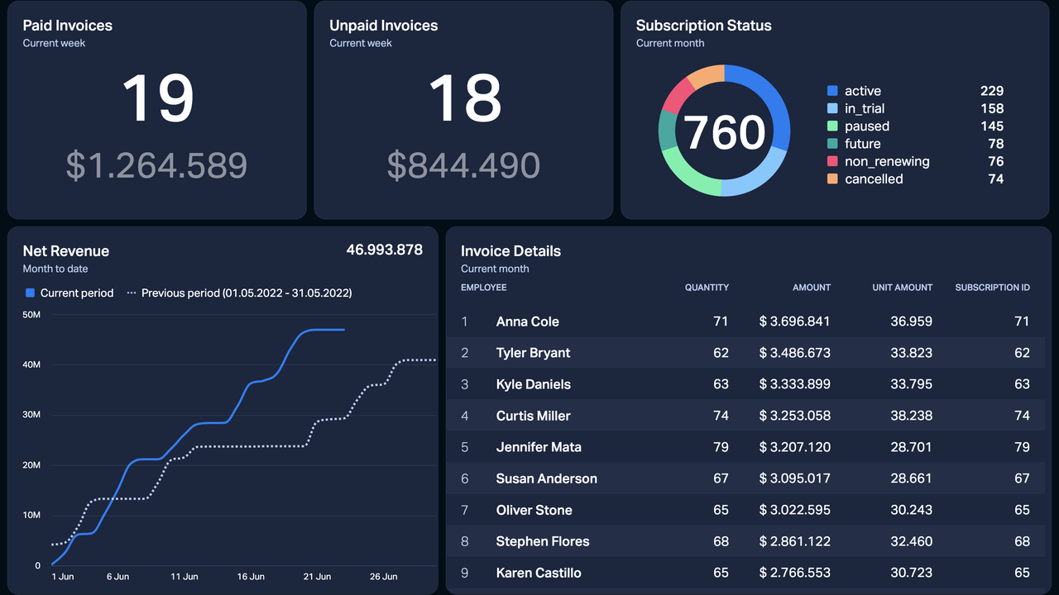Click the 760 total in the donut chart
Screen dimensions: 1059x595
pos(725,132)
